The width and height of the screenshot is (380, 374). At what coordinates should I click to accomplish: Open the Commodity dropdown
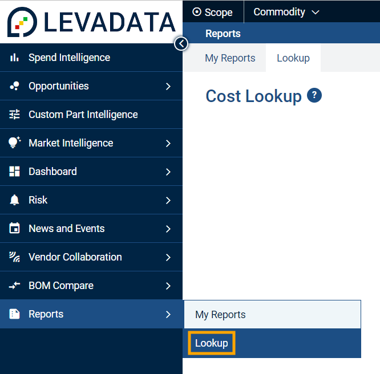(x=286, y=12)
